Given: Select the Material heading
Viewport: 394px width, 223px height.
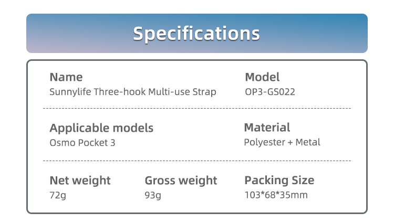Looking at the screenshot, I should tap(267, 128).
